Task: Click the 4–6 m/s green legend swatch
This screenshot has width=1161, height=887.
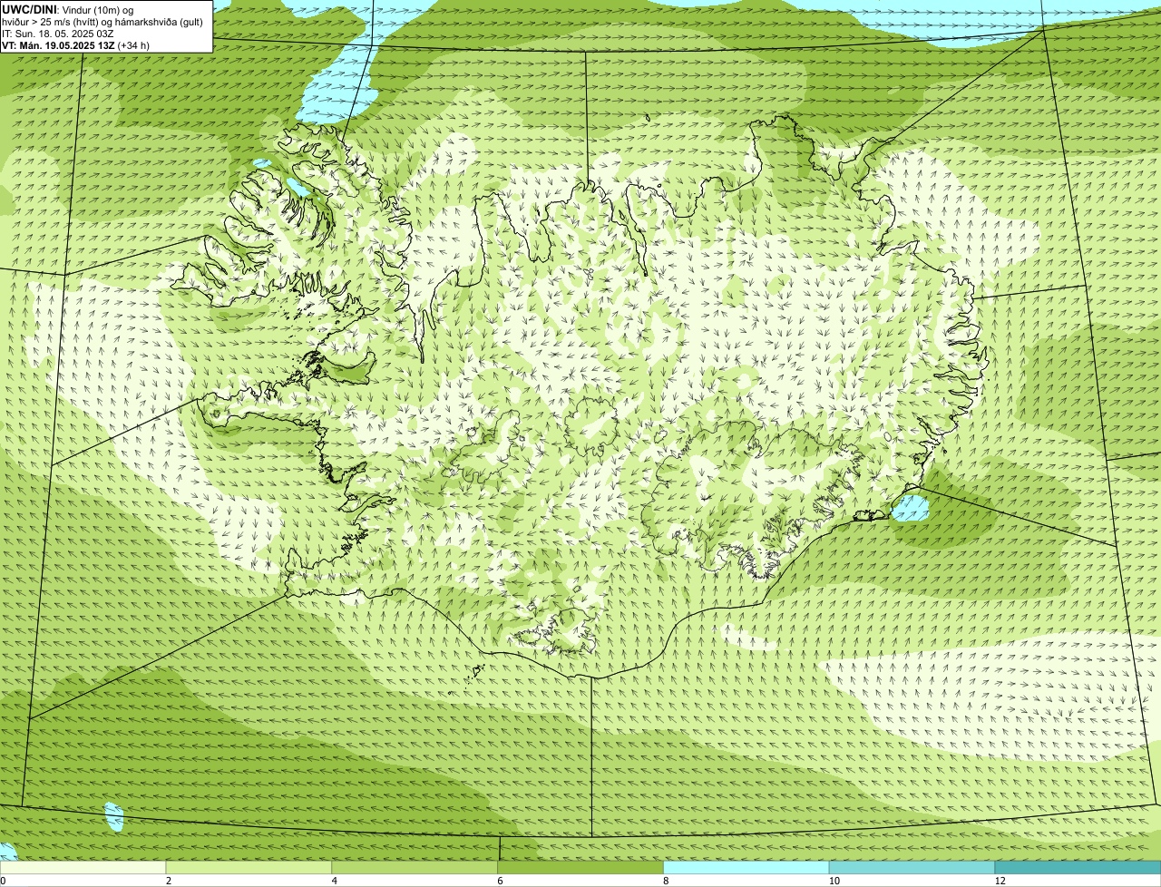Action: 415,868
